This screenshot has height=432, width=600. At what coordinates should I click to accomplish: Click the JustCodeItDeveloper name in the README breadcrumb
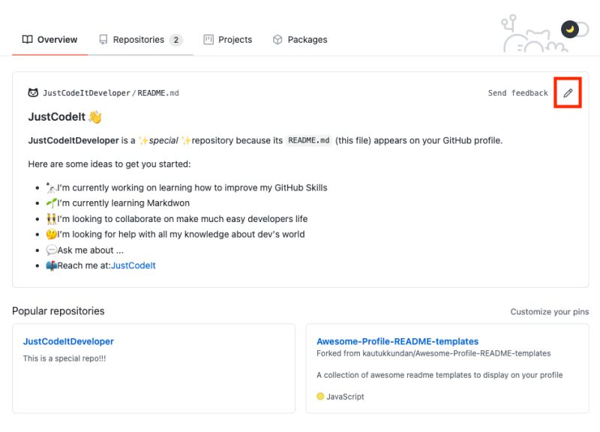point(85,93)
